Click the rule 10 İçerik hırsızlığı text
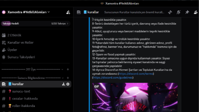This screenshot has width=199, height=112. [x=121, y=39]
